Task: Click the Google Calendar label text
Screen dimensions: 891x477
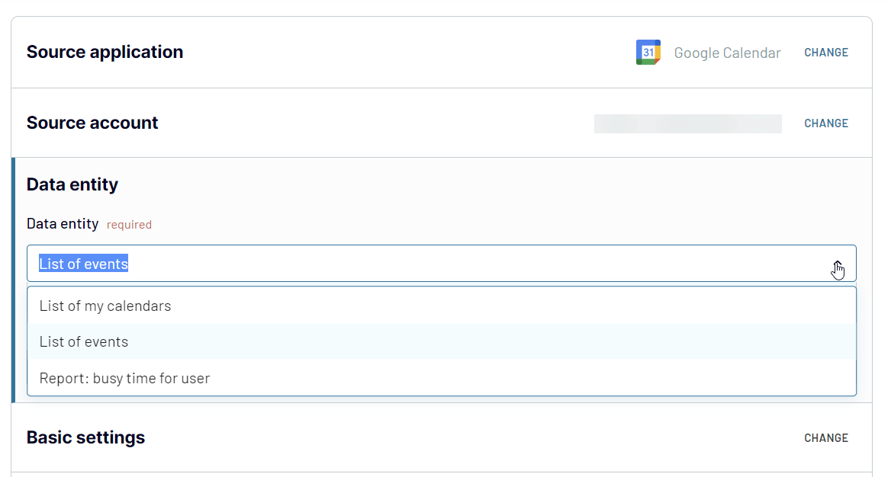Action: (727, 53)
